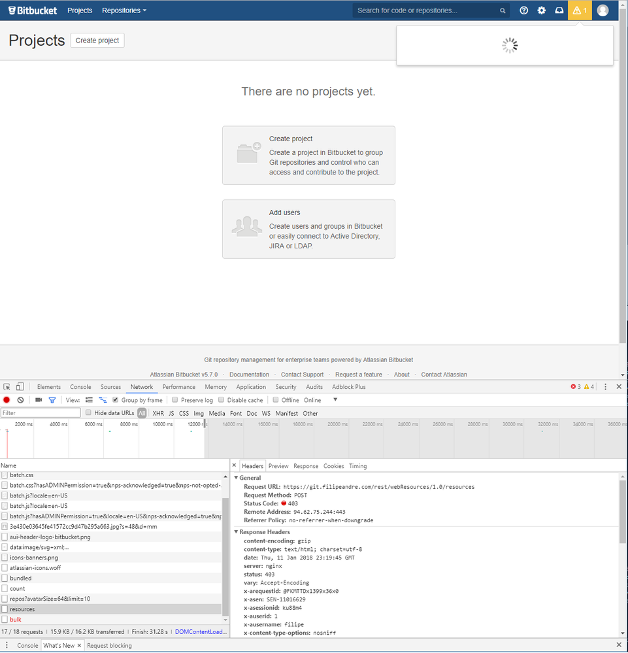Viewport: 628px width, 653px height.
Task: Switch to the Elements tab
Action: [49, 387]
